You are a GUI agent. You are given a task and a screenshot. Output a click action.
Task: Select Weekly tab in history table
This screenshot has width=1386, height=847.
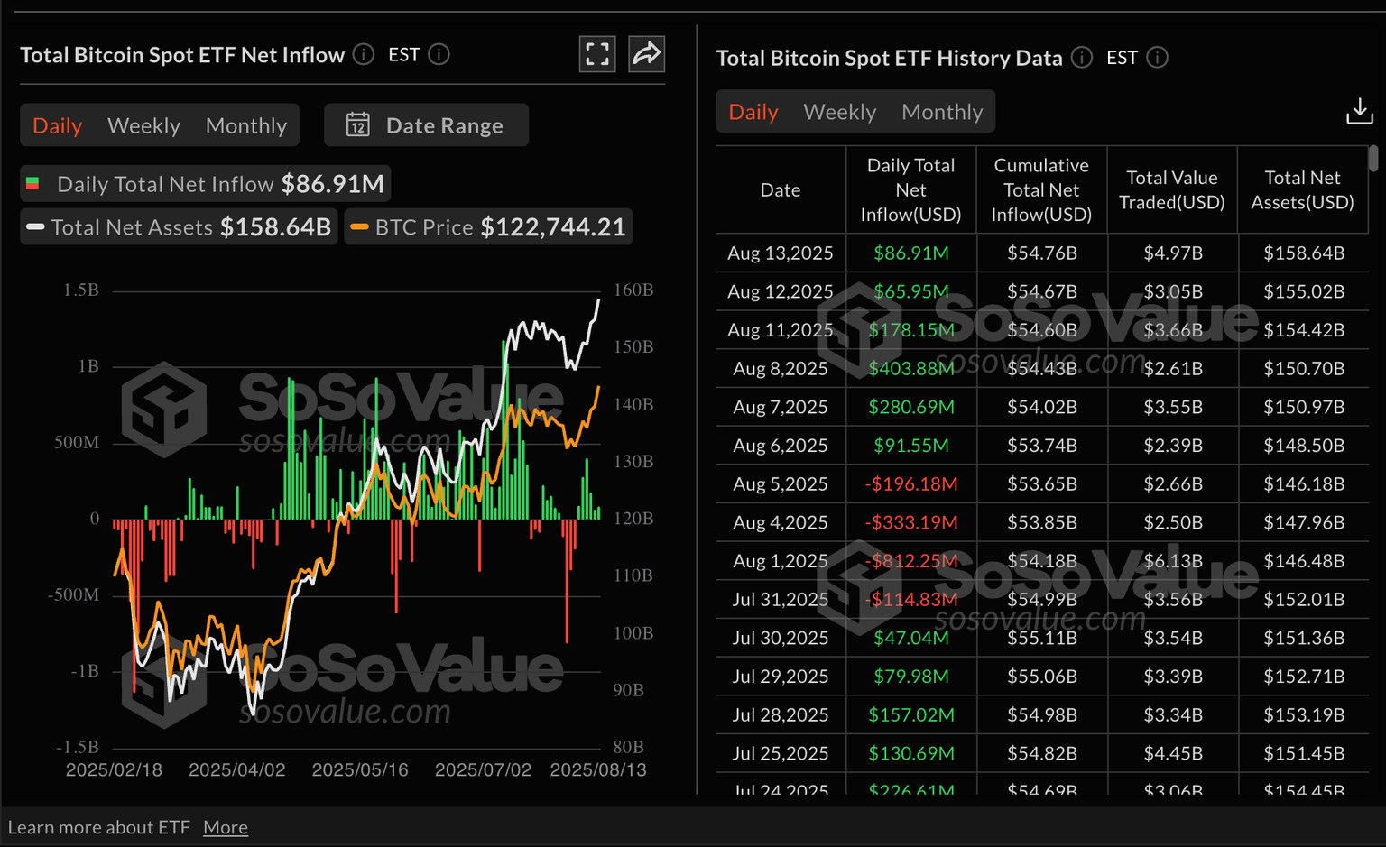point(839,112)
